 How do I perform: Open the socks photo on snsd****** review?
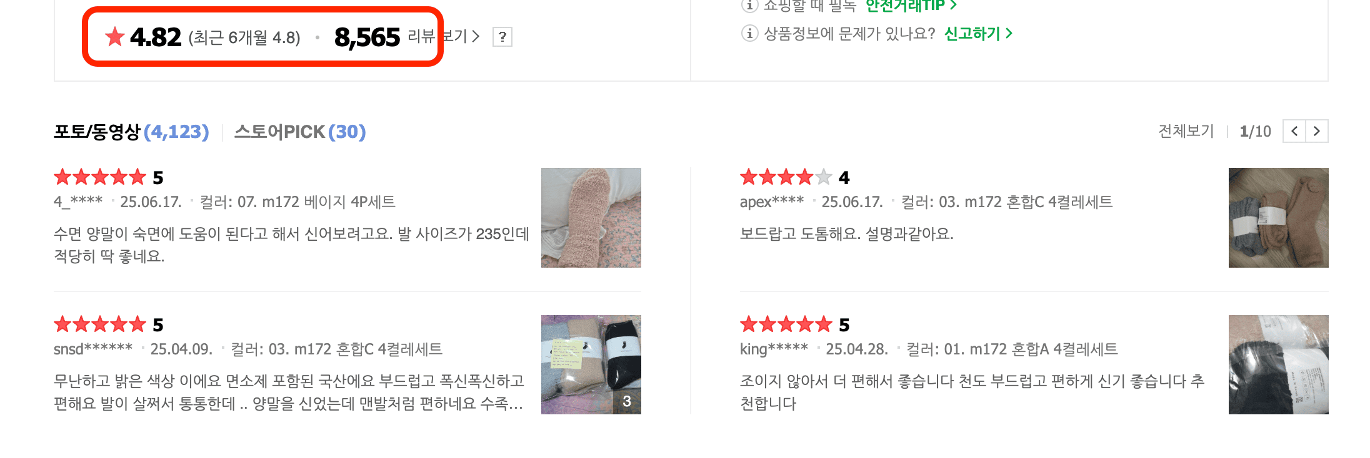click(x=591, y=364)
